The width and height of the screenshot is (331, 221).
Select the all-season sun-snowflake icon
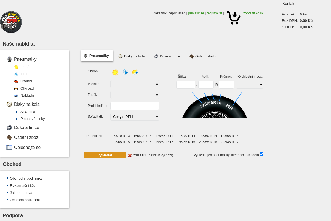click(x=135, y=72)
